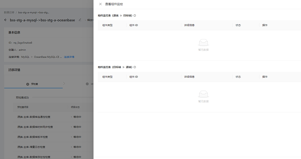
Task: Click the 组件 ID header in the 目标端 » 源端 table
Action: (x=133, y=77)
